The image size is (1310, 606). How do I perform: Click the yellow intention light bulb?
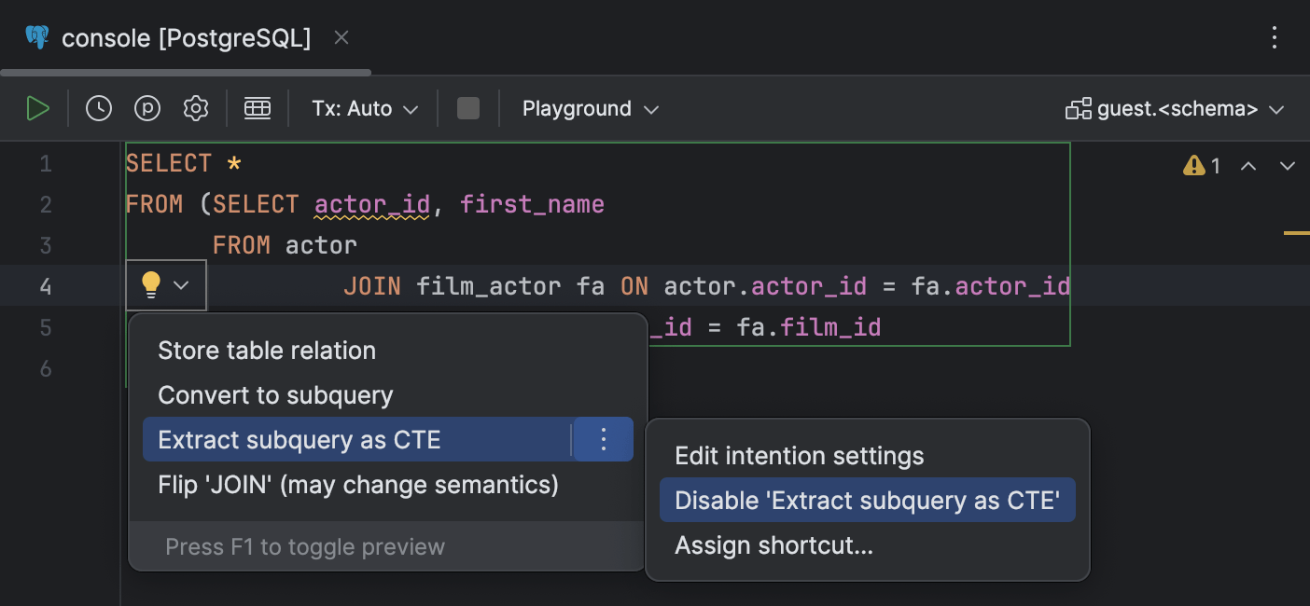pyautogui.click(x=151, y=285)
